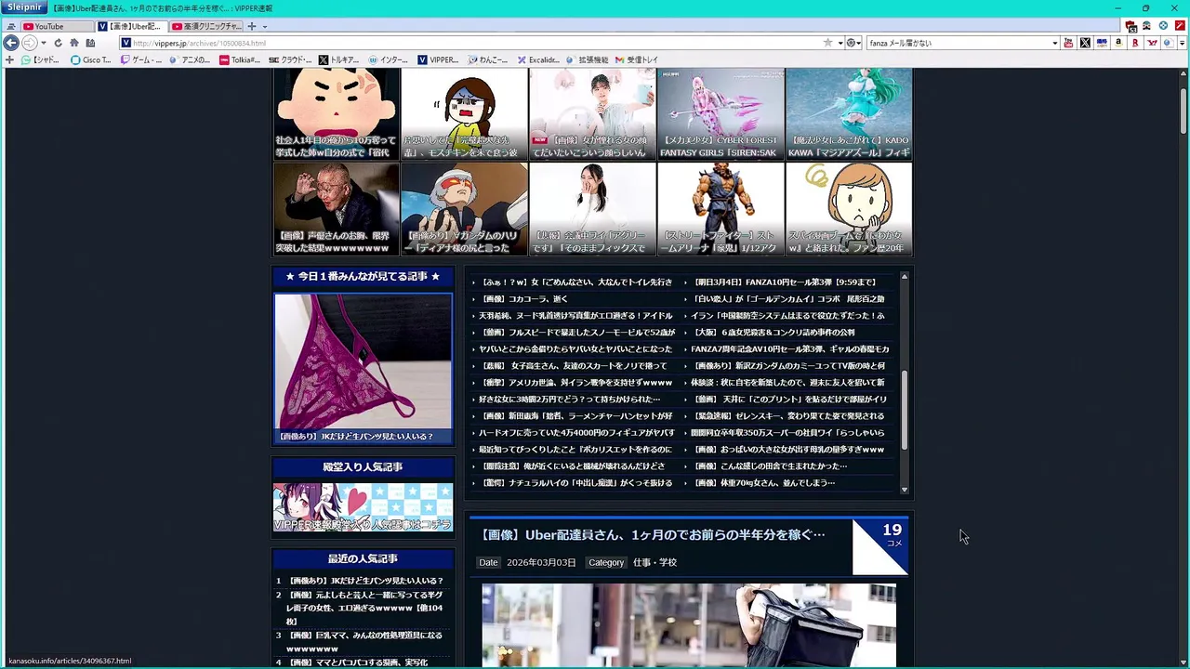
Task: Search with the Rakuten engine icon
Action: (1135, 43)
